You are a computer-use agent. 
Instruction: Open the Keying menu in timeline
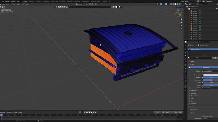10,112
